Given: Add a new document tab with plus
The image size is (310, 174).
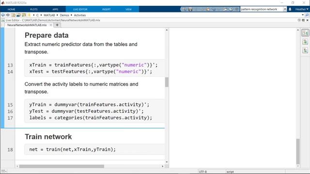Looking at the screenshot, I should (57, 25).
